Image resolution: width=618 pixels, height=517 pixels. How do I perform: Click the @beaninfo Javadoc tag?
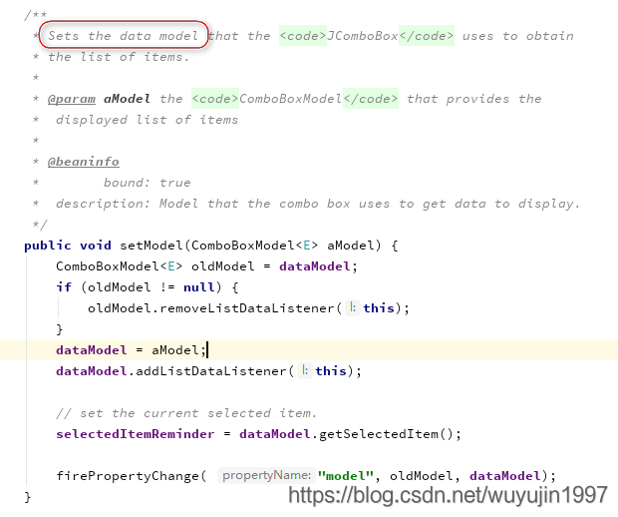click(83, 162)
